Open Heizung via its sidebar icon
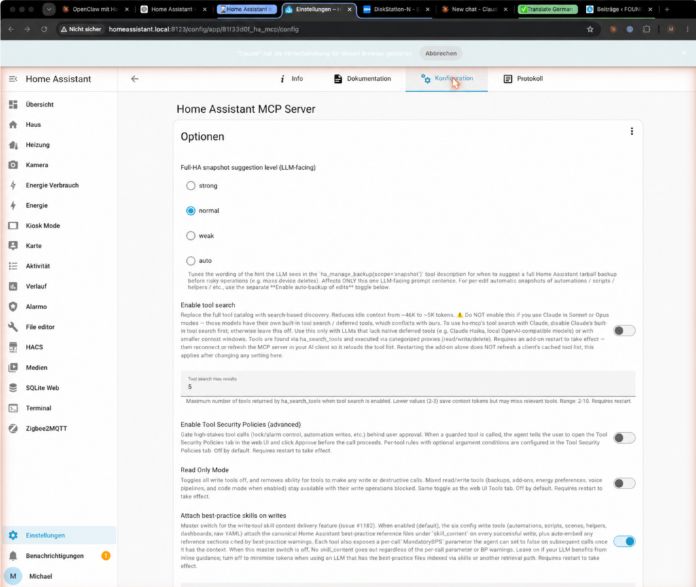Viewport: 696px width, 587px height. pyautogui.click(x=13, y=145)
